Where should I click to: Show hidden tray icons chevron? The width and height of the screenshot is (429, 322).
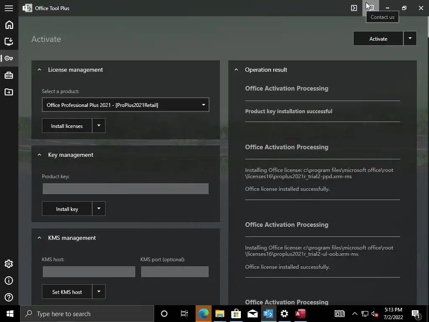point(354,314)
